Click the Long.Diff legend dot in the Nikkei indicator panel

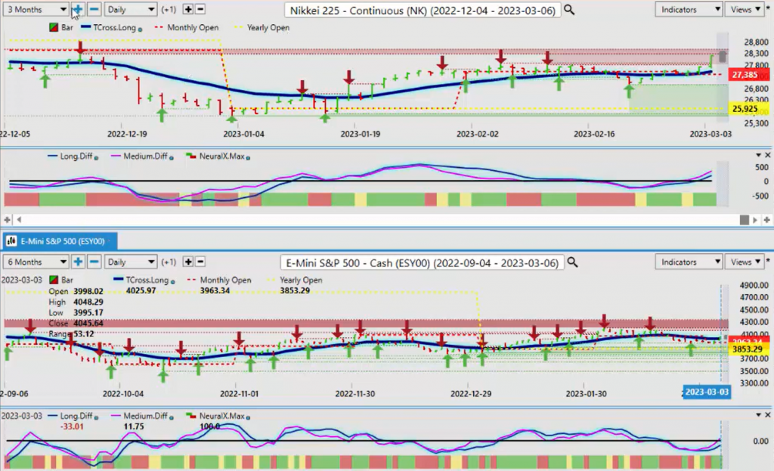click(96, 158)
